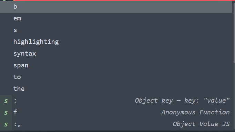This screenshot has height=132, width=235.
Task: Click the 'Anonymous Function' description label
Action: [x=195, y=112]
